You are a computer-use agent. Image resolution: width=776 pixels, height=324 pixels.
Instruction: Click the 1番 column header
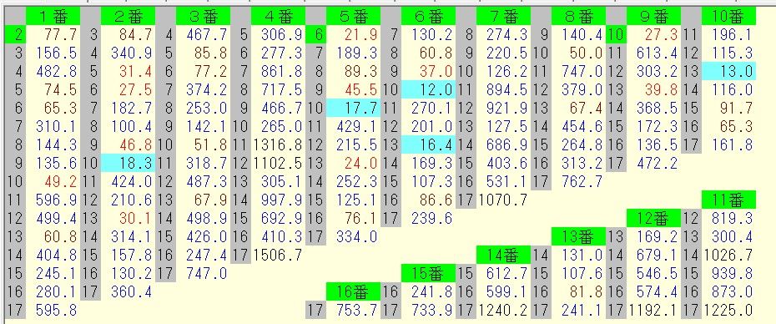pyautogui.click(x=53, y=17)
